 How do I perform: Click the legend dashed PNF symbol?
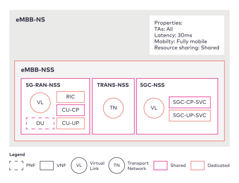[16, 166]
